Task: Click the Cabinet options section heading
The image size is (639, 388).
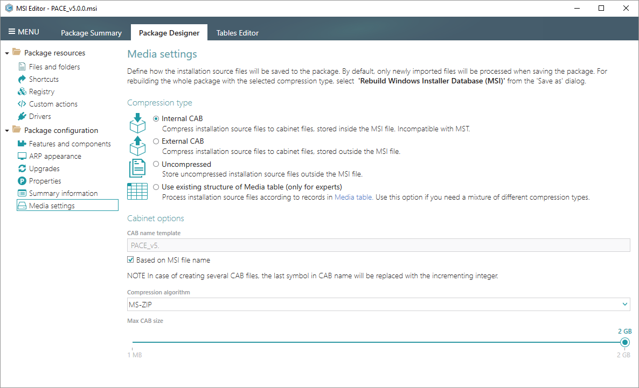Action: pyautogui.click(x=155, y=218)
